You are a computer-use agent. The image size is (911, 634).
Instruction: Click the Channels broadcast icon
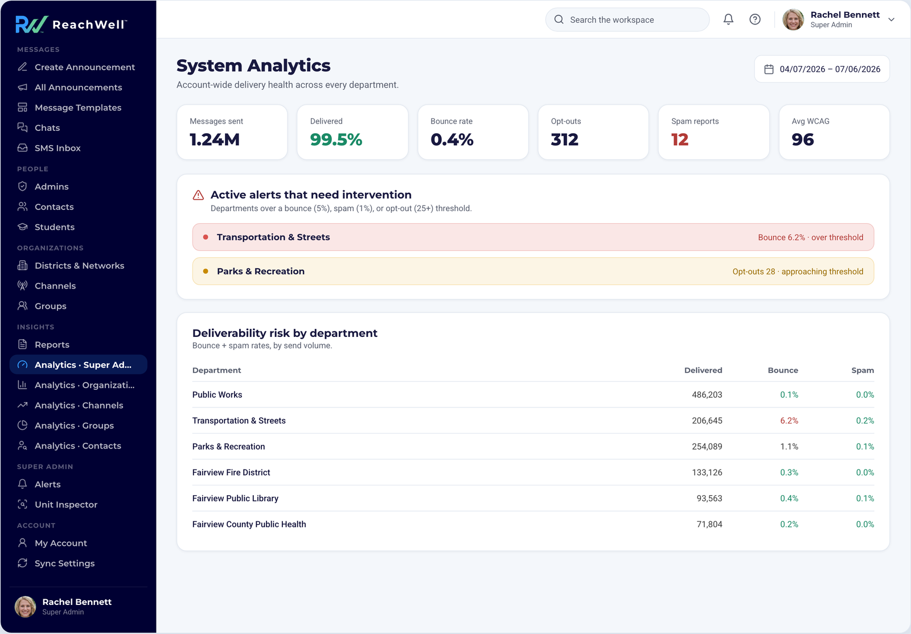click(x=23, y=286)
